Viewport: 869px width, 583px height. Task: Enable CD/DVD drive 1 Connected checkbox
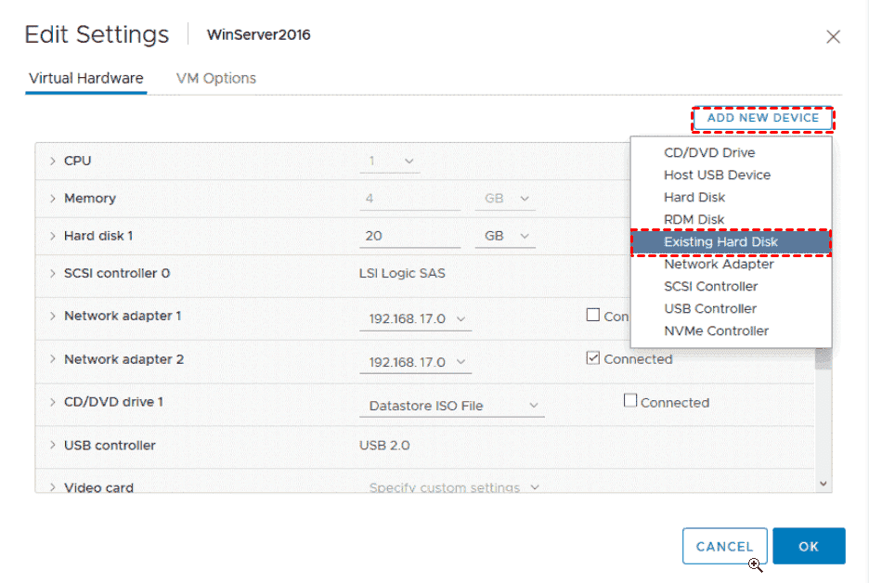(630, 401)
